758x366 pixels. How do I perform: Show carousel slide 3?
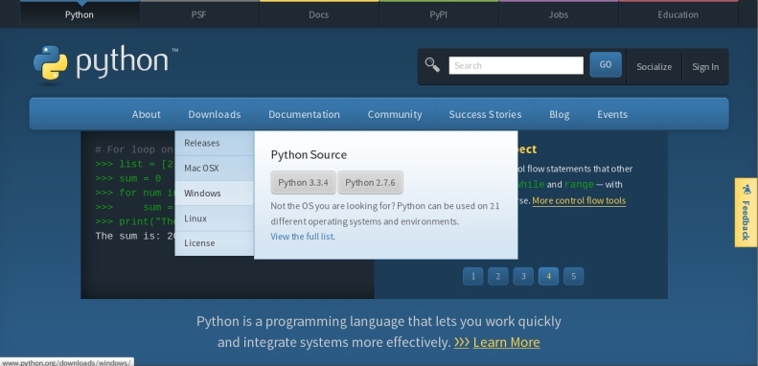(523, 277)
